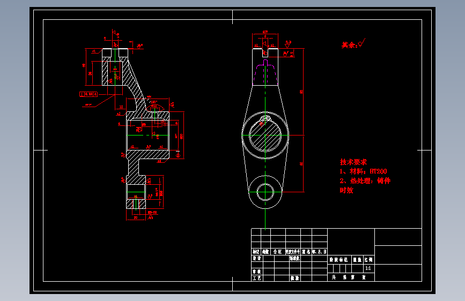Click the '批准' title block cell
Screen dimensions: 465x301
tap(295, 278)
